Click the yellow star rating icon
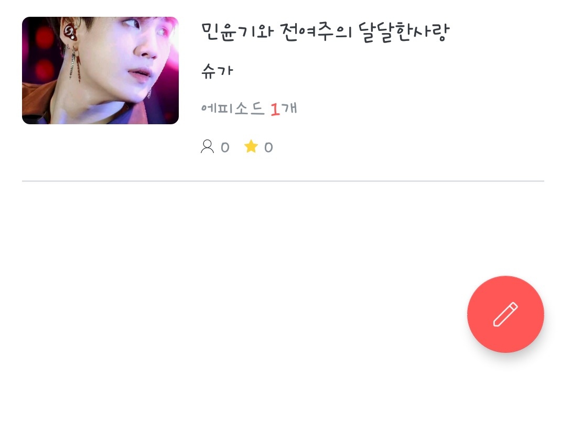Viewport: 561px width, 421px height. coord(251,146)
